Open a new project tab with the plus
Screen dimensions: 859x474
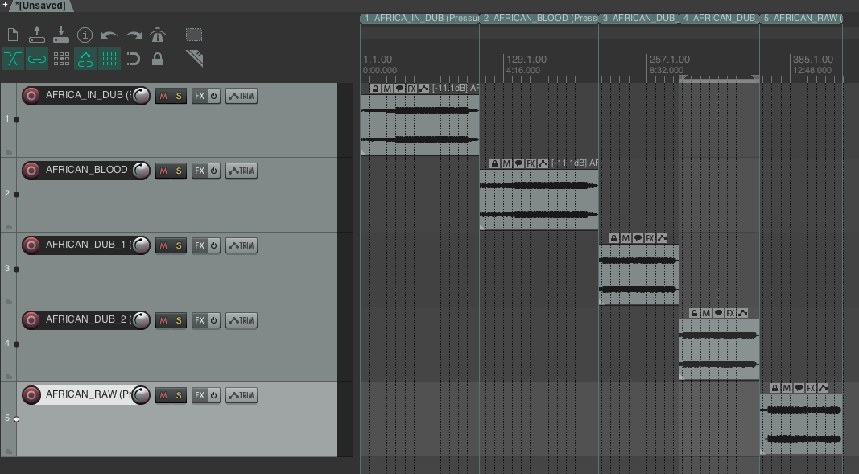point(6,4)
